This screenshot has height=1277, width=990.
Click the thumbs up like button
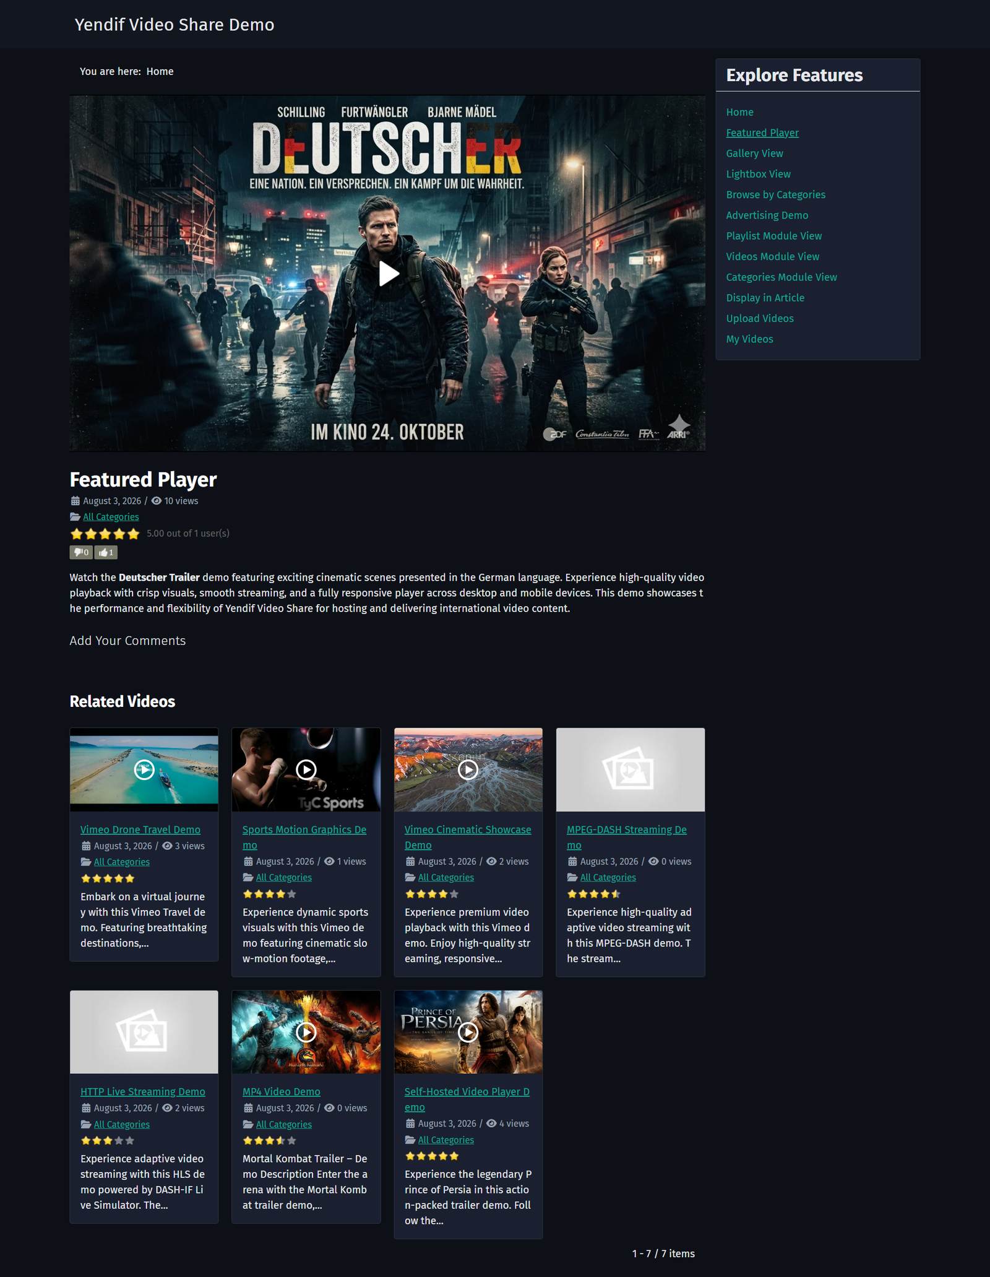coord(106,552)
